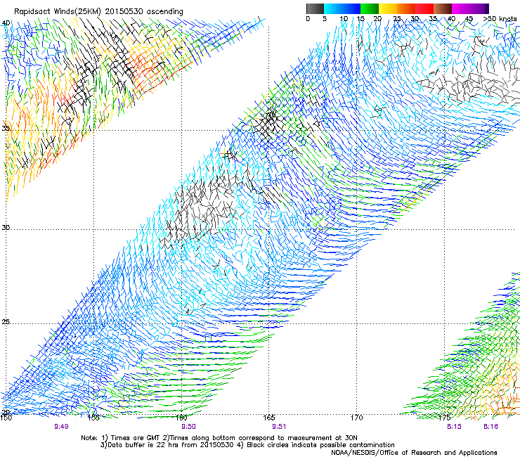This screenshot has width=520, height=457.
Task: Click the NOAA/NESDIS credit text
Action: 414,453
